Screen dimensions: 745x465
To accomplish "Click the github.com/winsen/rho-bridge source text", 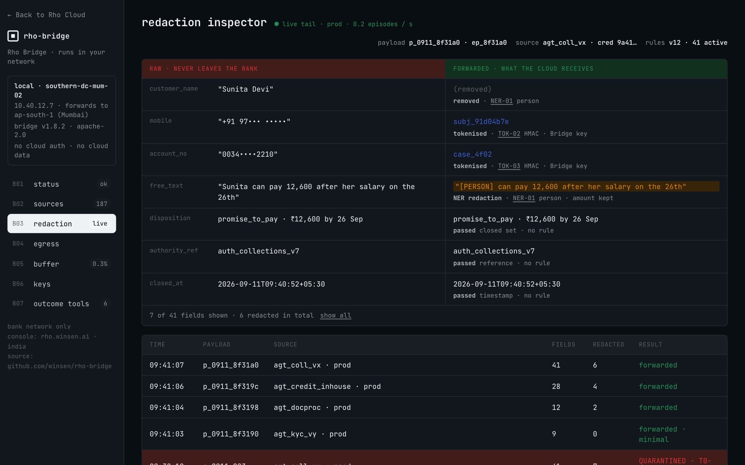I will pyautogui.click(x=59, y=366).
